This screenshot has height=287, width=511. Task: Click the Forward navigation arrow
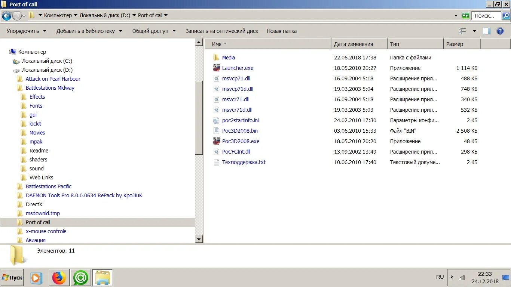pos(17,16)
